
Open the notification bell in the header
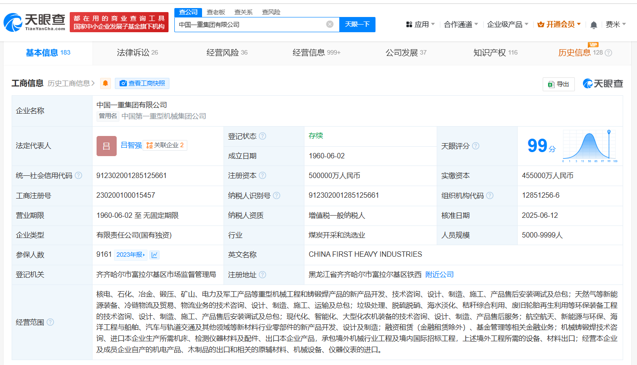pos(594,25)
